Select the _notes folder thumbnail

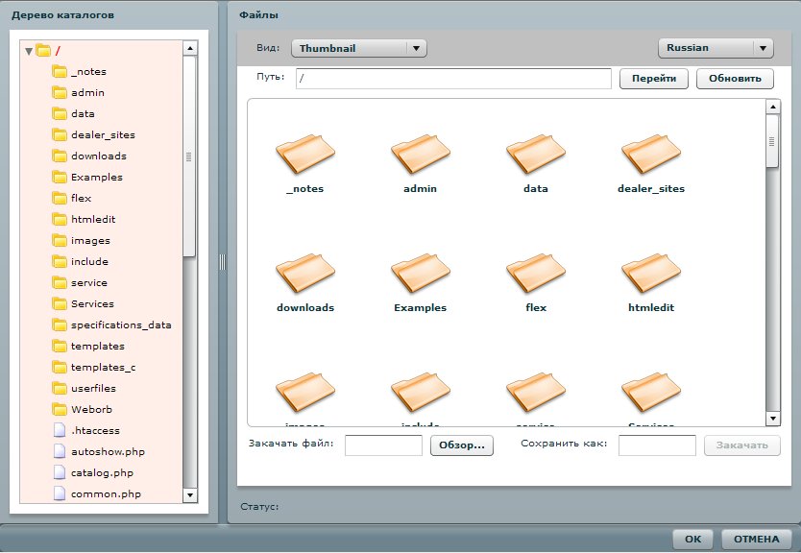coord(304,154)
